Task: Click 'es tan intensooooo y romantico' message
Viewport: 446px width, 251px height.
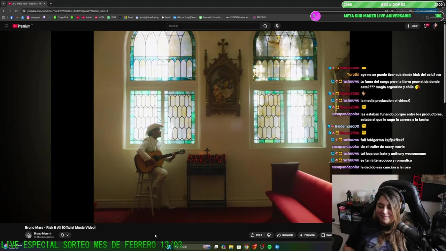Action: coord(386,160)
